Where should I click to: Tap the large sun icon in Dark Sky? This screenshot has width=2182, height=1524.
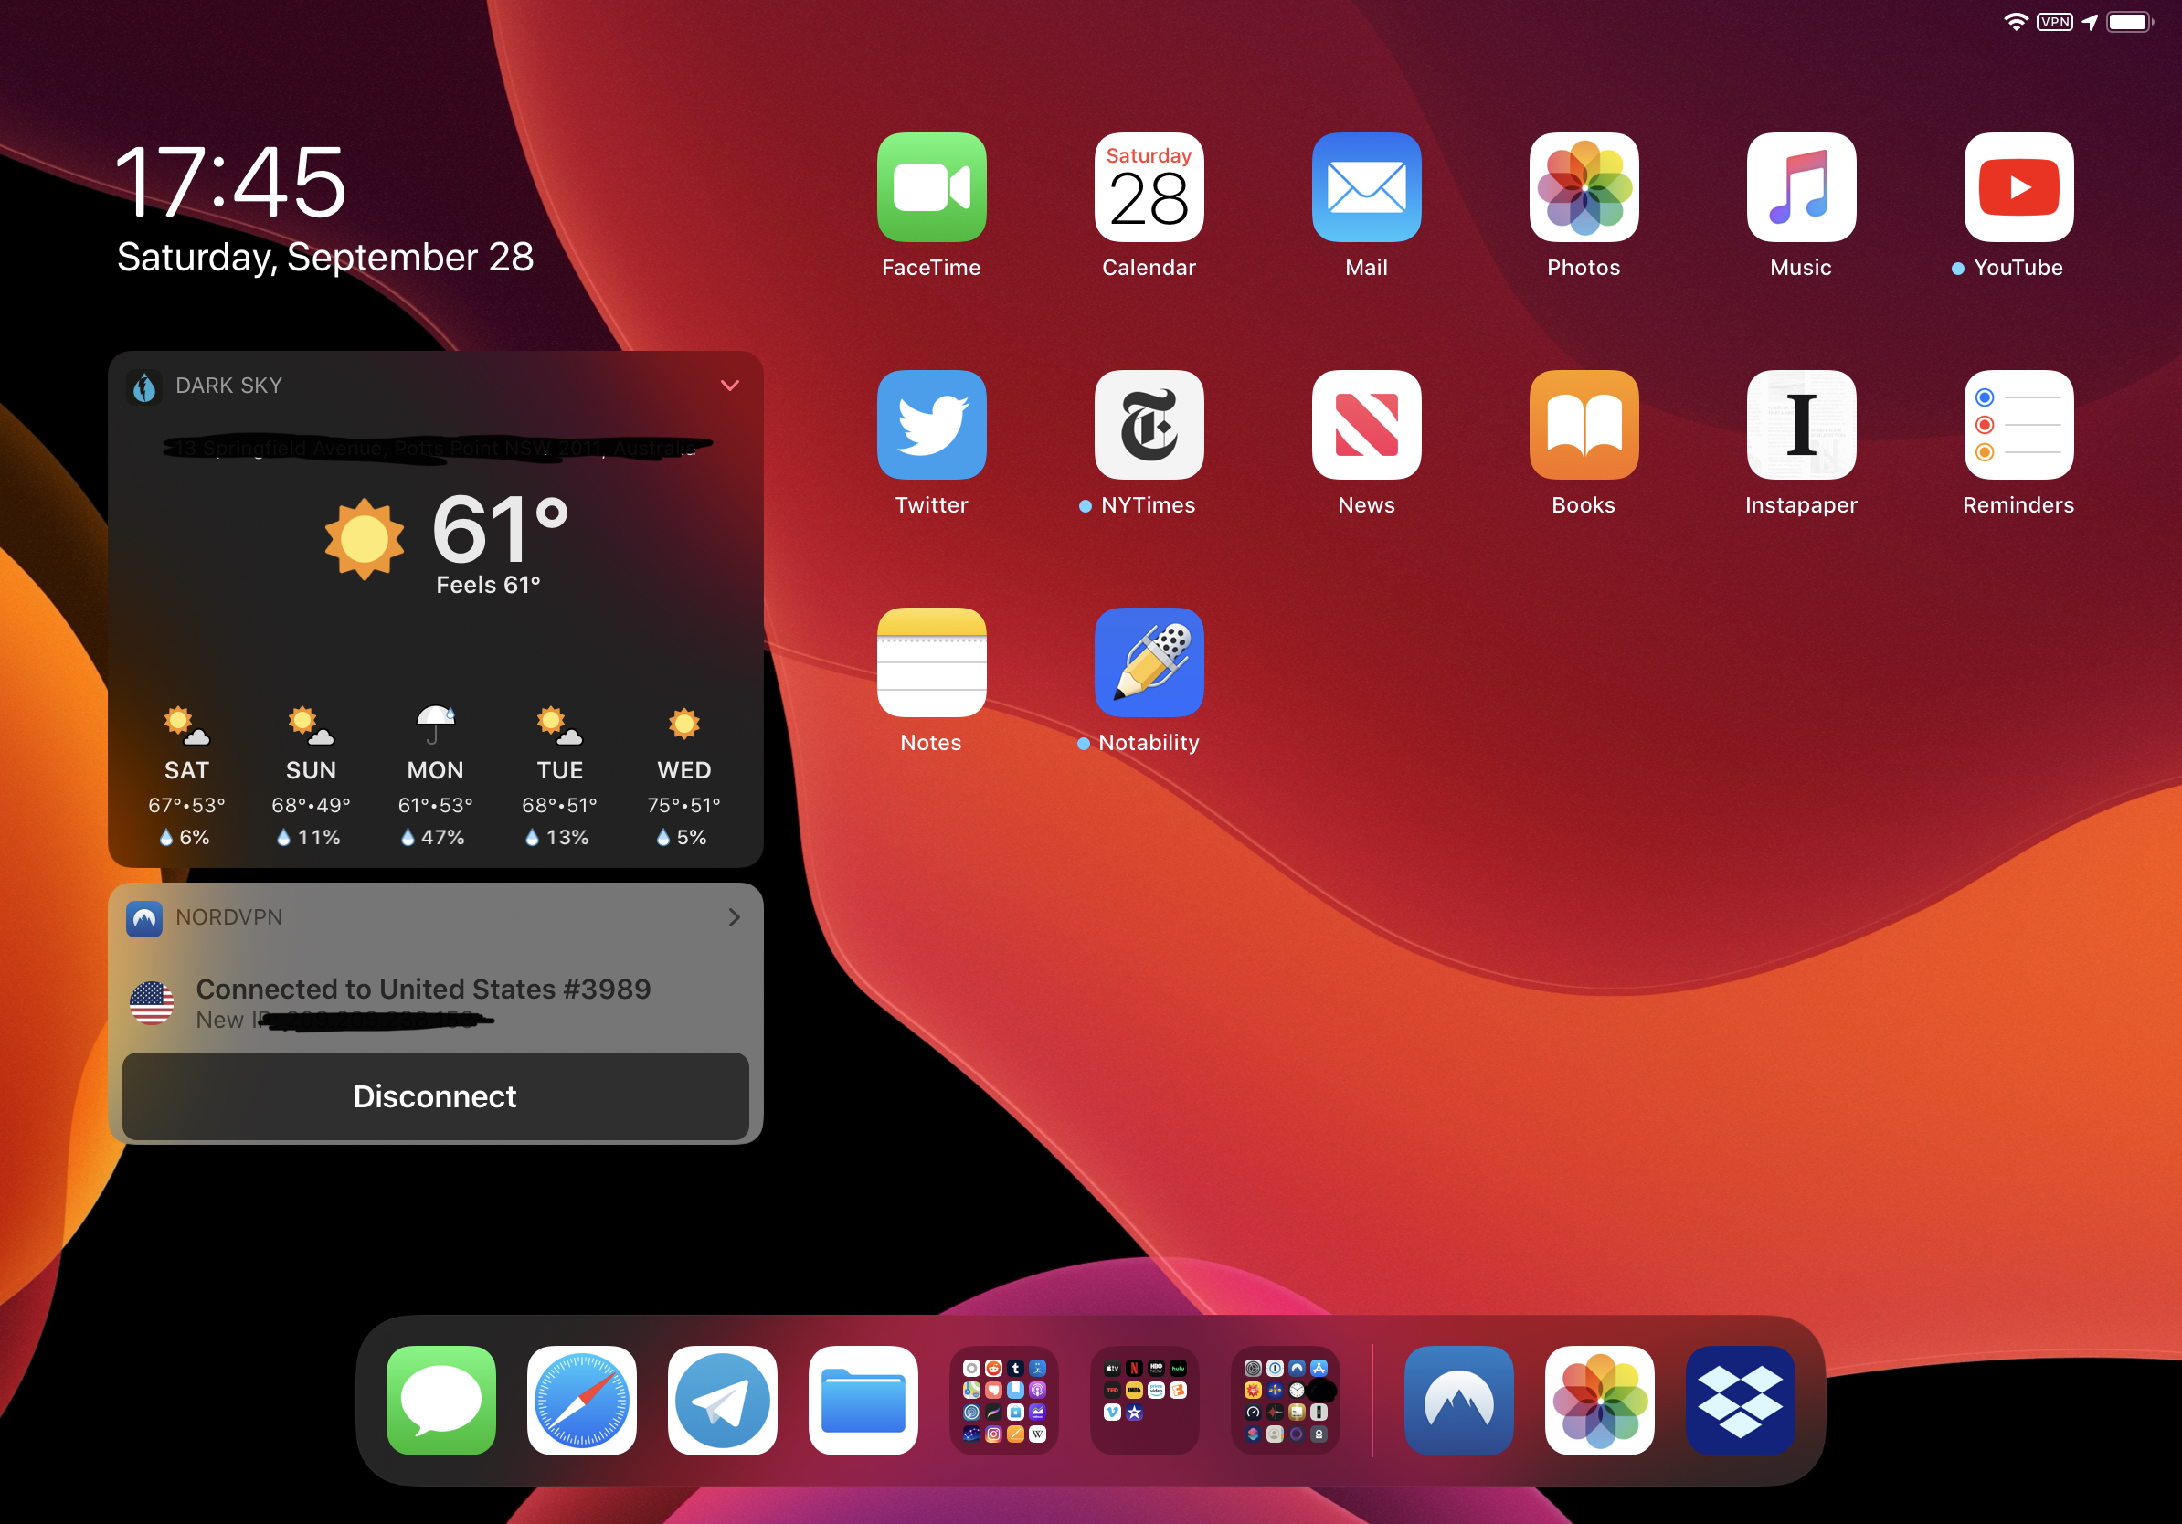click(364, 539)
